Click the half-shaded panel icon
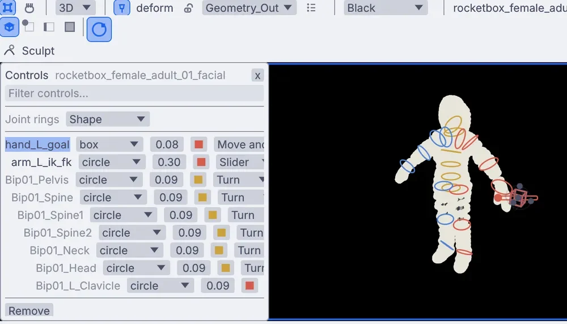Image resolution: width=567 pixels, height=324 pixels. [49, 27]
